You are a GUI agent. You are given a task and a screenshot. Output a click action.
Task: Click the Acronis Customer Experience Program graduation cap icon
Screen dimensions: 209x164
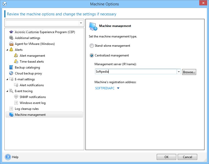[x=11, y=32]
